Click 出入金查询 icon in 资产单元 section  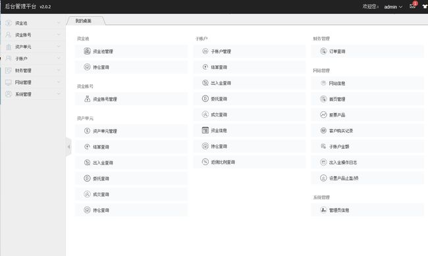pyautogui.click(x=87, y=163)
